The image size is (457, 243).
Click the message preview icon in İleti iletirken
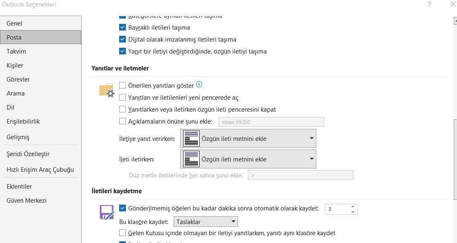191,159
